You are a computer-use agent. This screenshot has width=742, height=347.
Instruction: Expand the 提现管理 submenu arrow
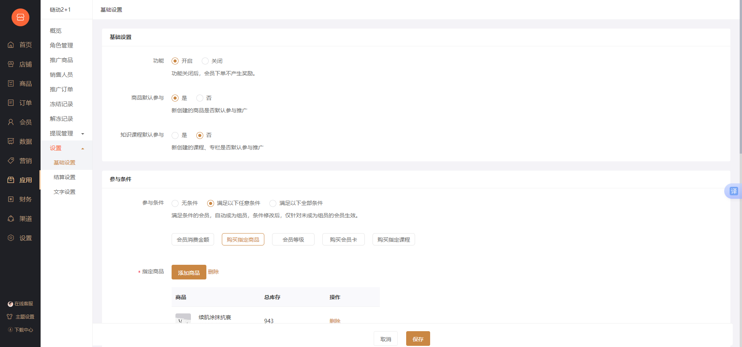83,134
